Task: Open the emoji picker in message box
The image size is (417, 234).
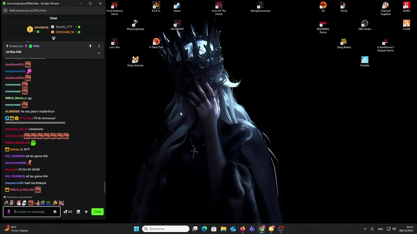Action: (x=55, y=212)
